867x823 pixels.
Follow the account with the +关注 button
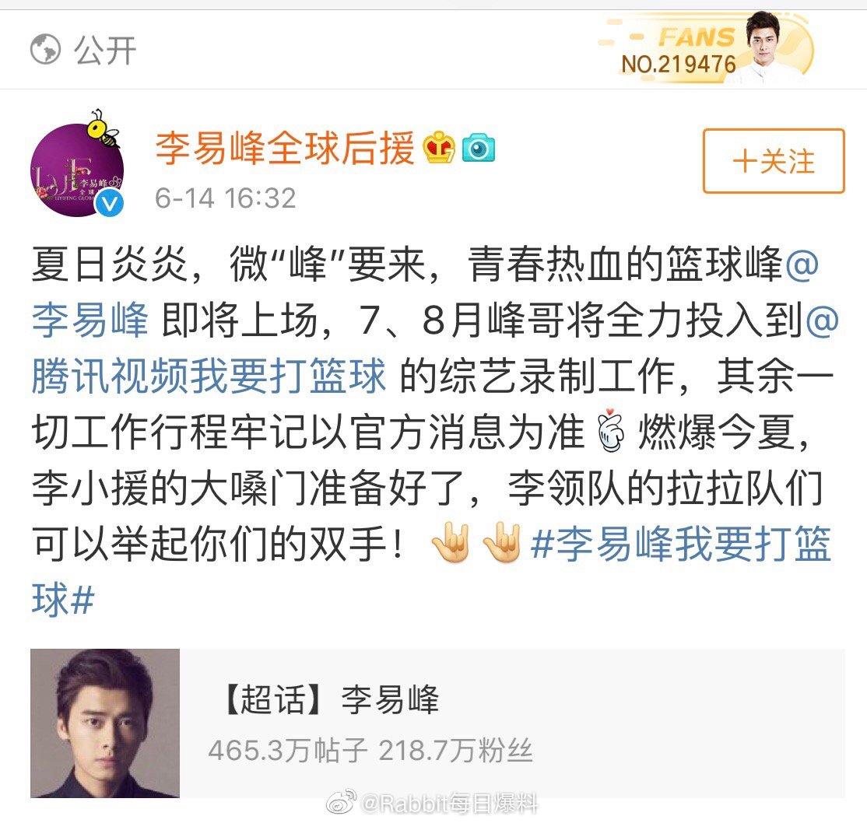774,161
